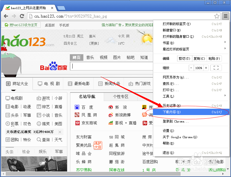Choose 打开新的标签页 menu entry
This screenshot has width=231, height=177.
[191, 24]
